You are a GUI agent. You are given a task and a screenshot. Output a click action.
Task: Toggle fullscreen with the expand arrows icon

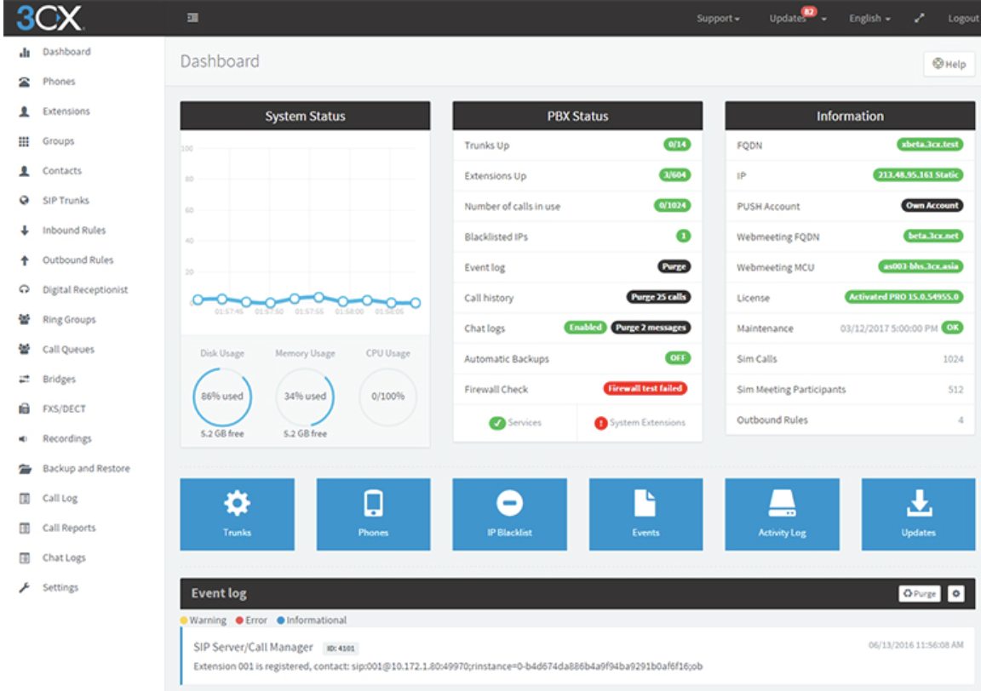click(919, 18)
